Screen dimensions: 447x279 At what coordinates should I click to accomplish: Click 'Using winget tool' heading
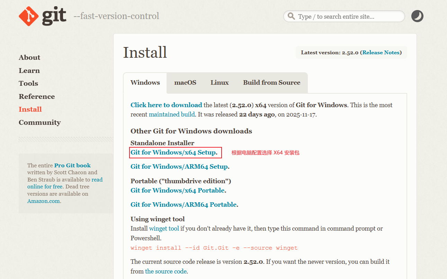click(x=158, y=219)
